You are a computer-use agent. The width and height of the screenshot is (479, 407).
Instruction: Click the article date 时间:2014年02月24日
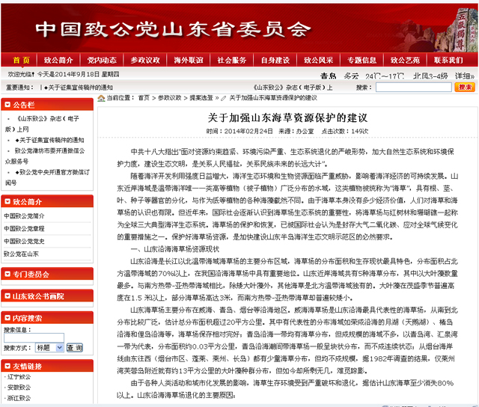(239, 131)
